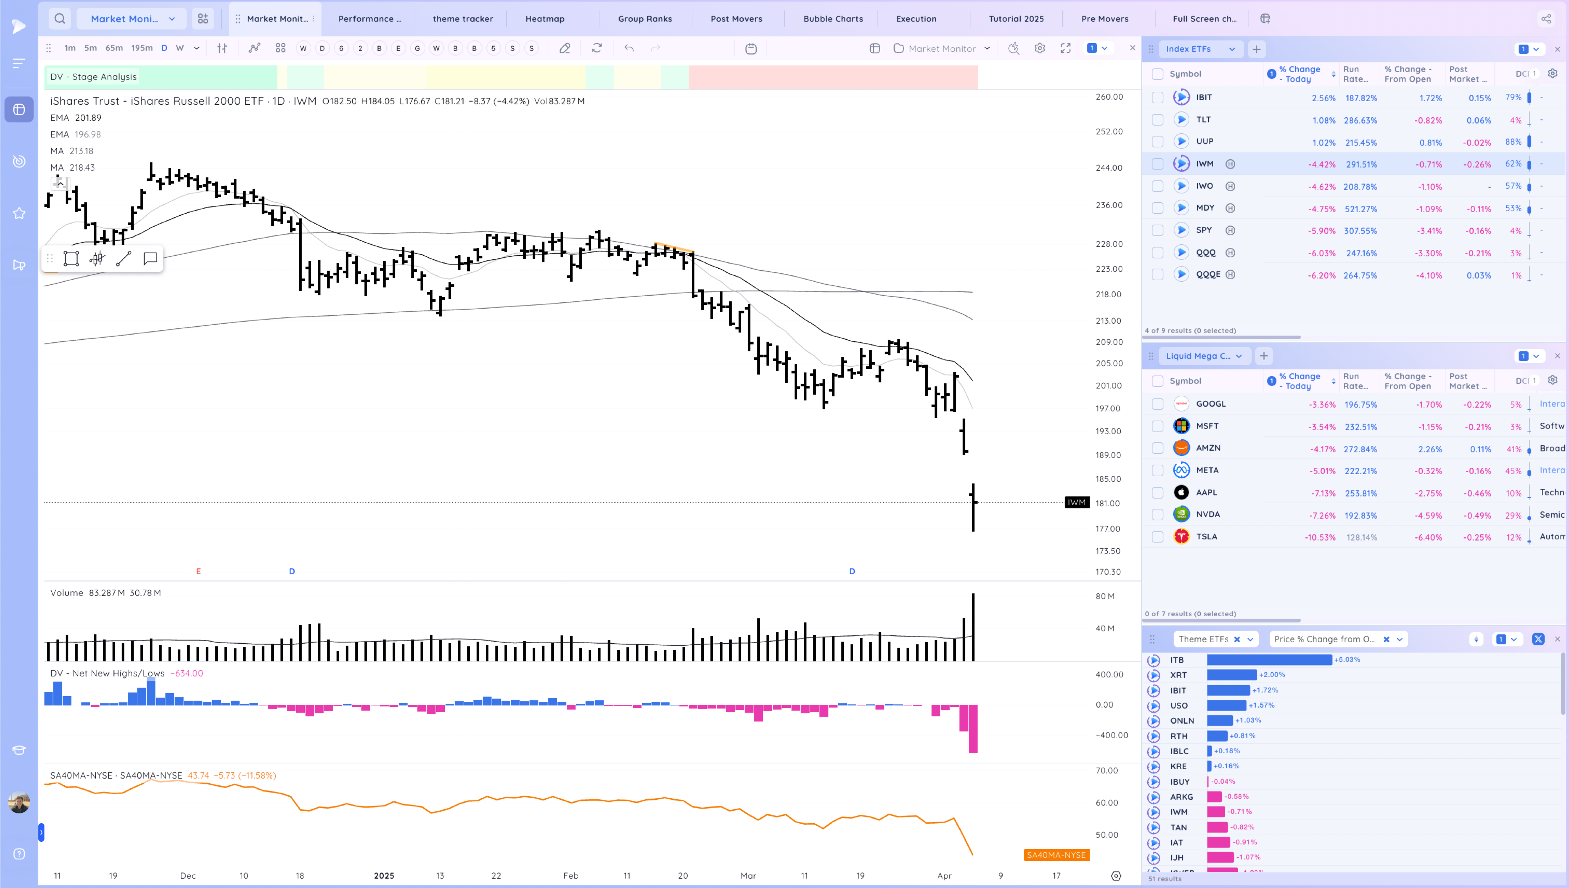
Task: Check the TLT row checkbox
Action: pyautogui.click(x=1157, y=120)
